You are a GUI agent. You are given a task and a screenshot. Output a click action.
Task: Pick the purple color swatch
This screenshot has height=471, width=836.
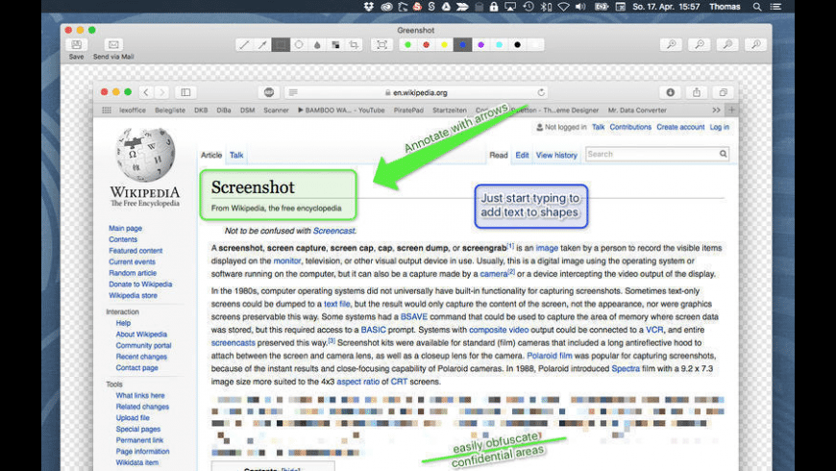click(x=480, y=45)
